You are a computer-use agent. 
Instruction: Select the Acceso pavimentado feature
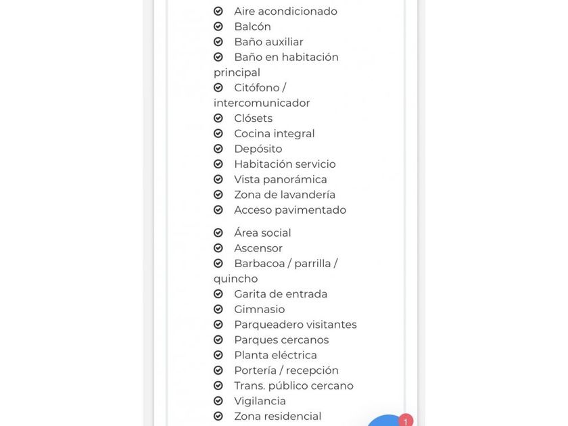tap(290, 210)
